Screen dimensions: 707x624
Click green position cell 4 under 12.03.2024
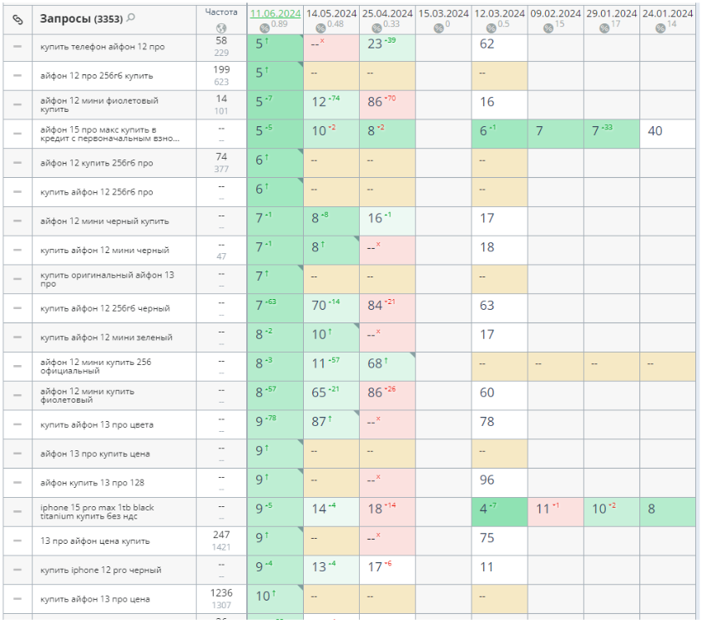click(x=500, y=512)
